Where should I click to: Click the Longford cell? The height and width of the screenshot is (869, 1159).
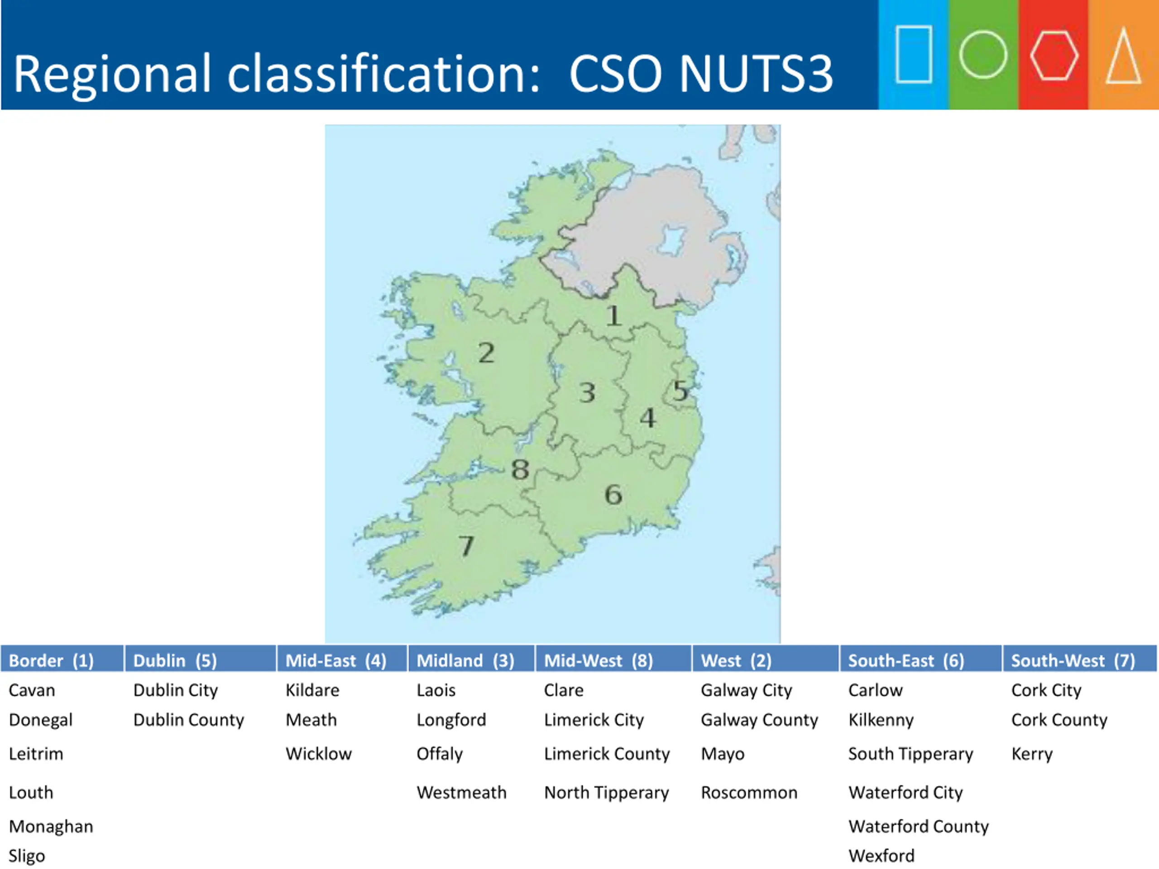[451, 720]
